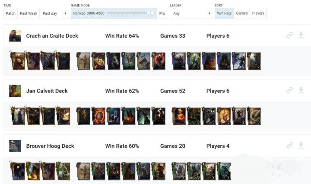Open the Brouver Hoog leader portrait
Viewport: 311px width, 184px height.
[15, 146]
